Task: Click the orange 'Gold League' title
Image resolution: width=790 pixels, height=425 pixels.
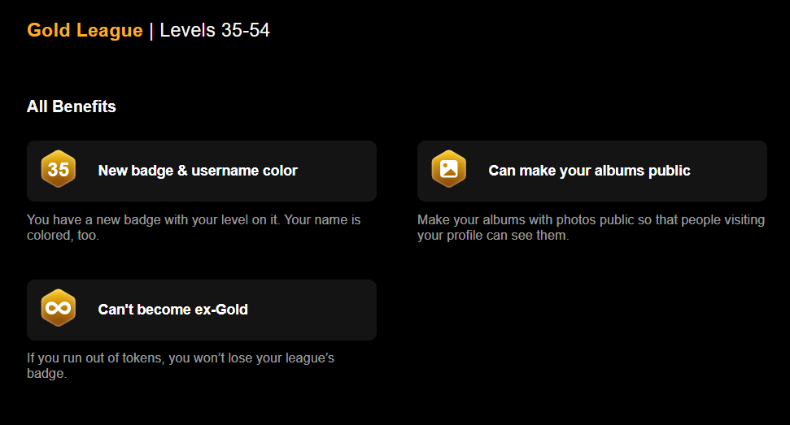Action: pyautogui.click(x=85, y=30)
